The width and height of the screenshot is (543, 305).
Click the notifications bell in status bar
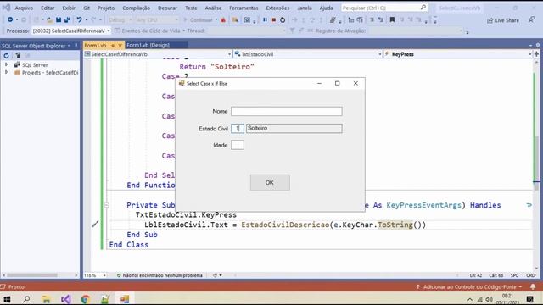coord(533,286)
